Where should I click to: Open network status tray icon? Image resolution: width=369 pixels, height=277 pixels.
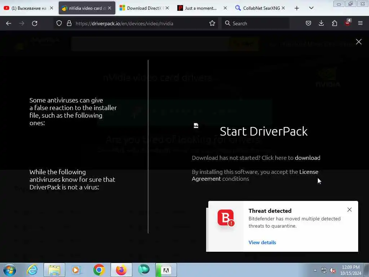324,271
